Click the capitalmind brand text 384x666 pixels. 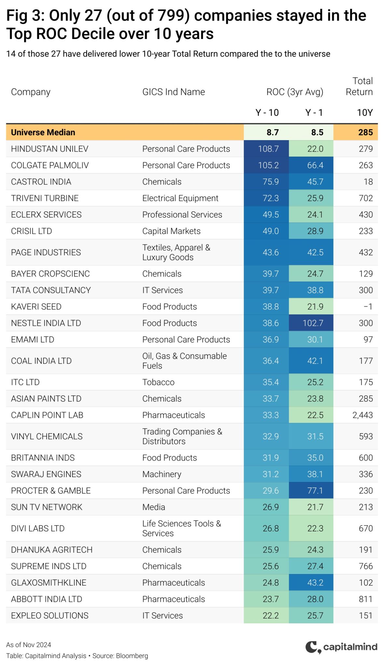coord(350,646)
